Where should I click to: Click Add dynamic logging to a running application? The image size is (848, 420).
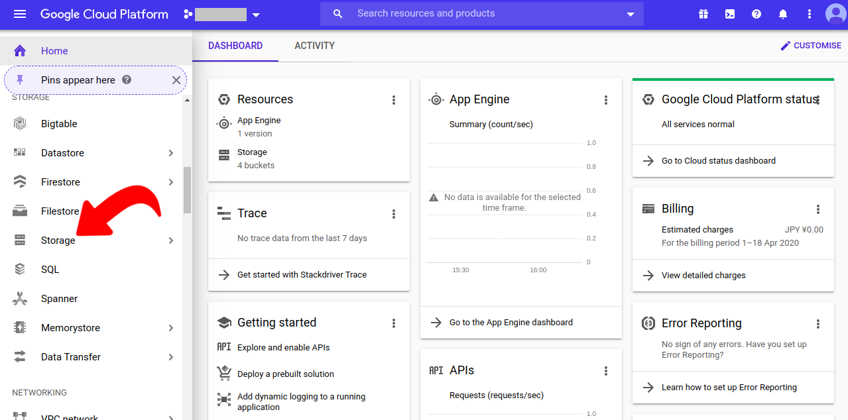click(301, 401)
